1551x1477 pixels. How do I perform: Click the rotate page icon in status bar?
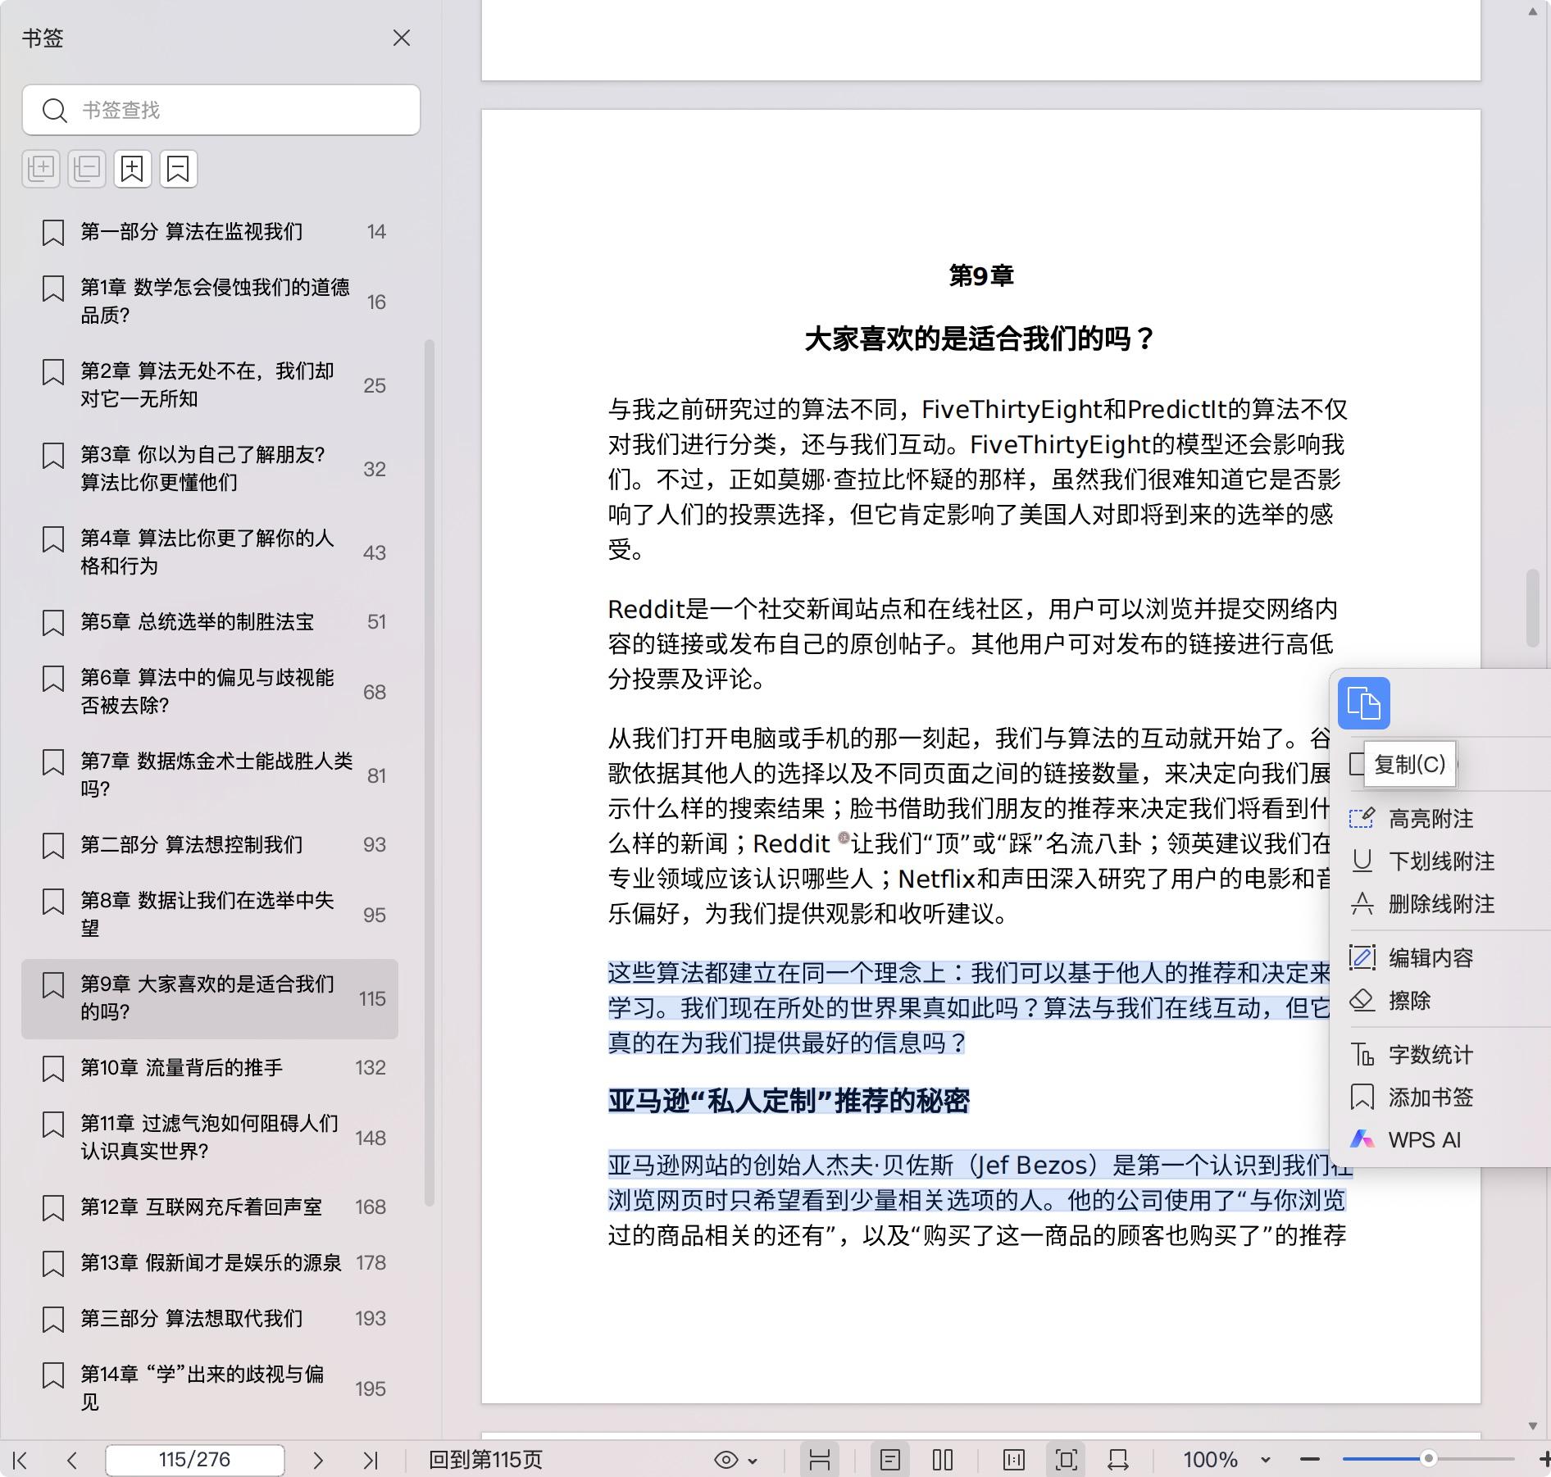pyautogui.click(x=1117, y=1459)
